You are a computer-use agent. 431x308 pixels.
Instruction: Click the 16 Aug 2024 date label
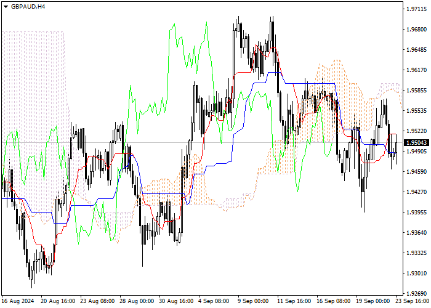18,301
